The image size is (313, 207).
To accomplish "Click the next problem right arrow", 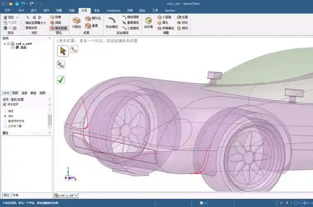I will (x=40, y=17).
